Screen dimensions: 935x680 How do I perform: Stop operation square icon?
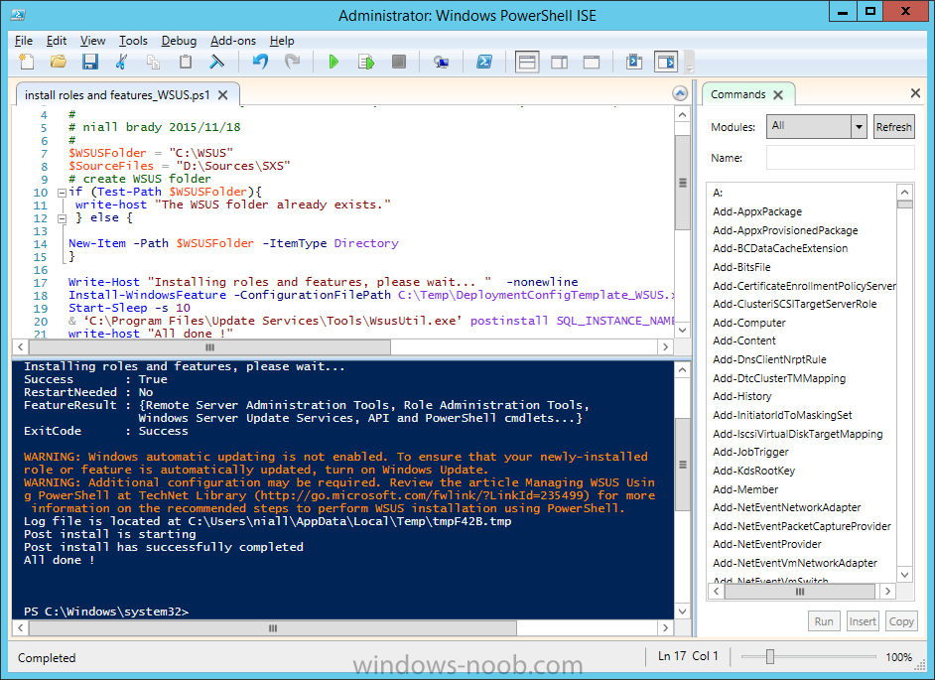tap(398, 62)
